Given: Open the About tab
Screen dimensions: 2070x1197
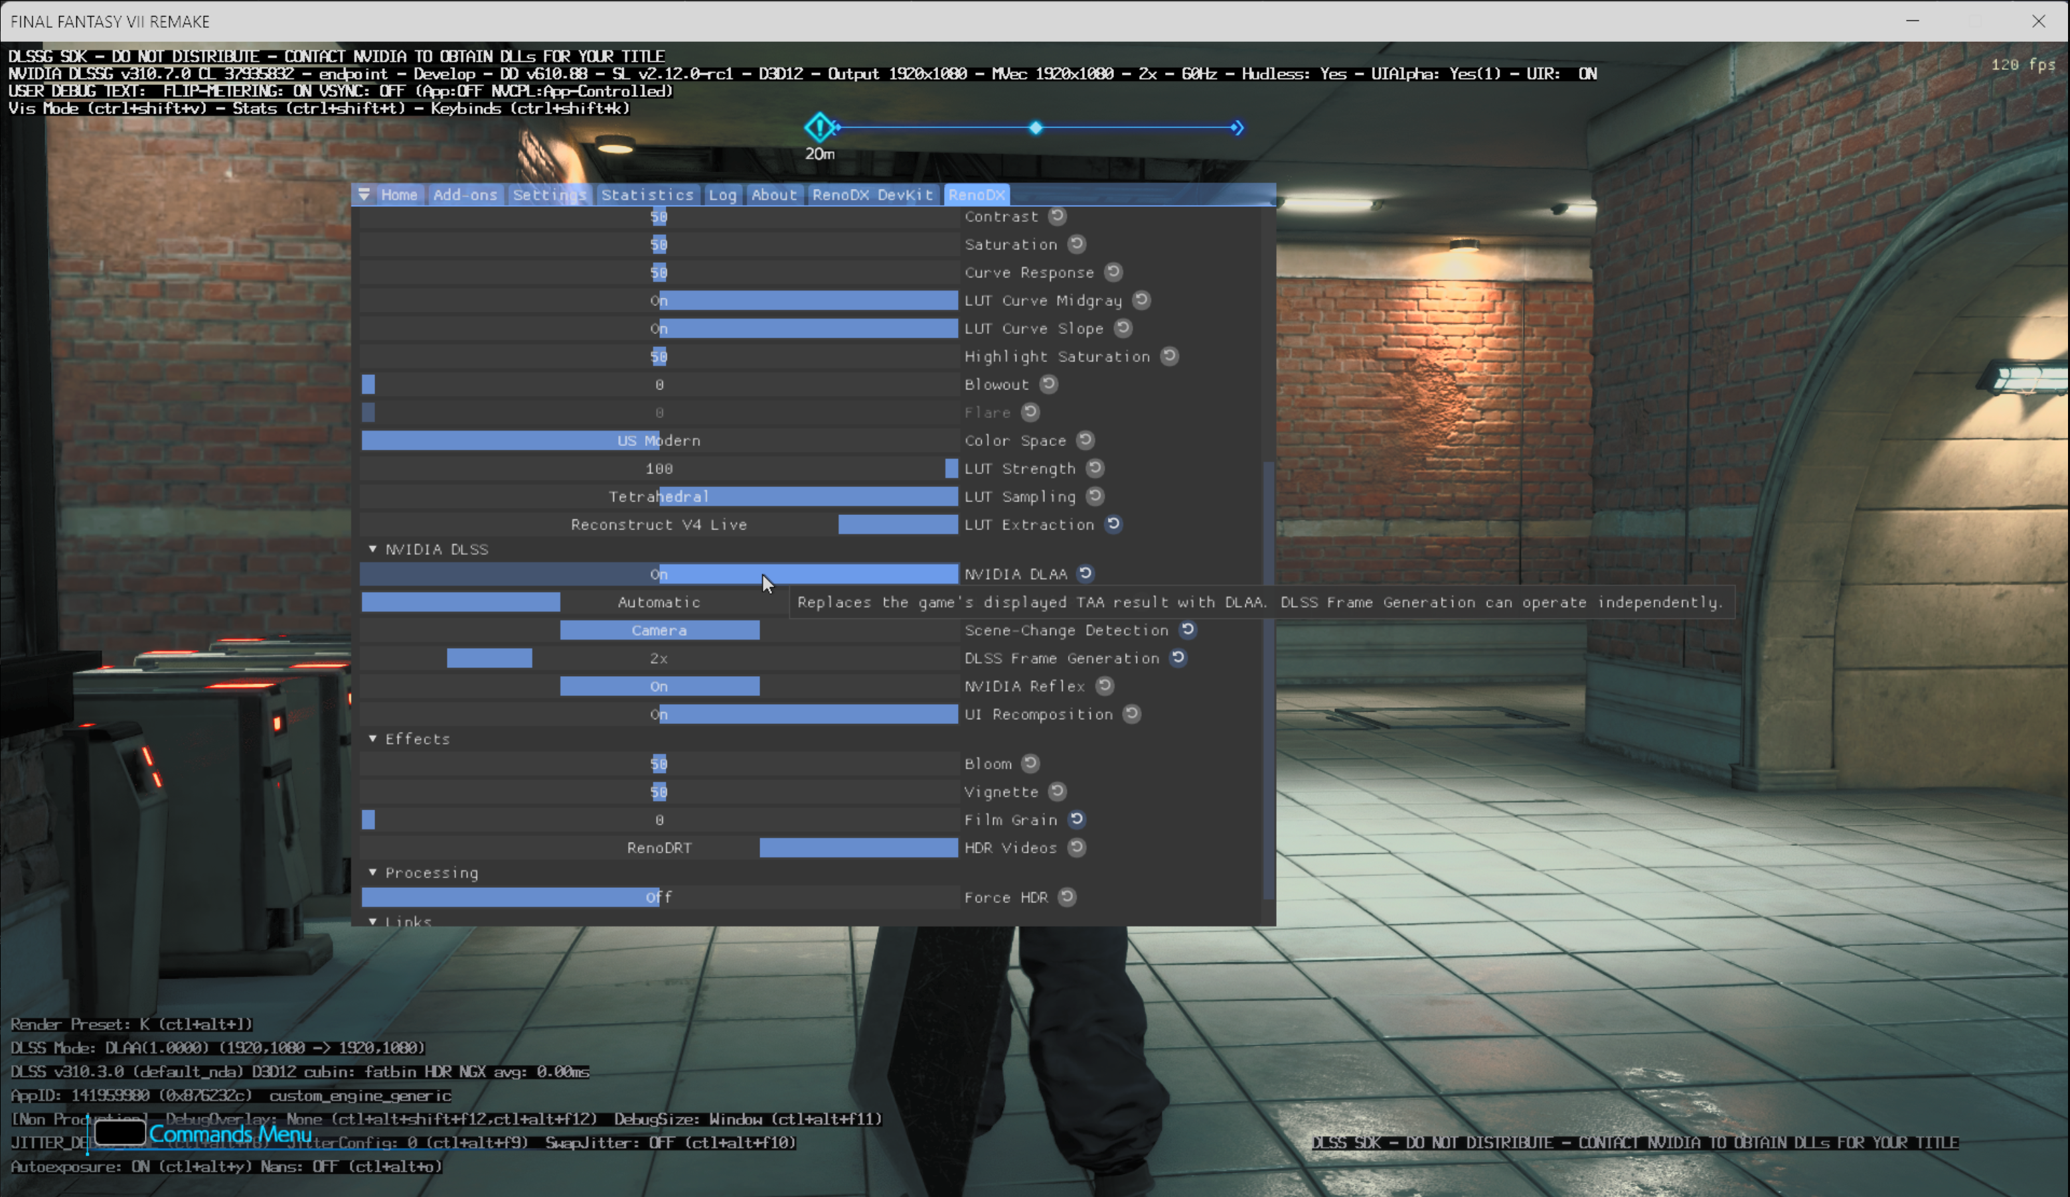Looking at the screenshot, I should click(x=774, y=194).
